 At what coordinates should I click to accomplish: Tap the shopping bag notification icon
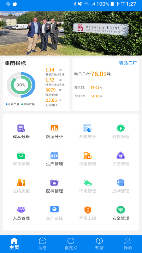tap(15, 4)
